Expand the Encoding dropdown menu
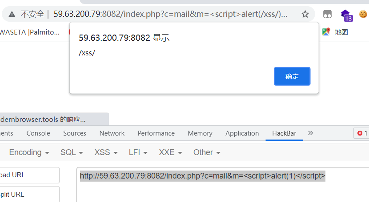Viewport: 369px width, 202px height. (x=29, y=152)
